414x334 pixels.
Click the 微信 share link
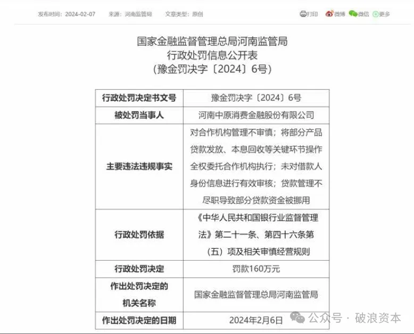[x=363, y=14]
